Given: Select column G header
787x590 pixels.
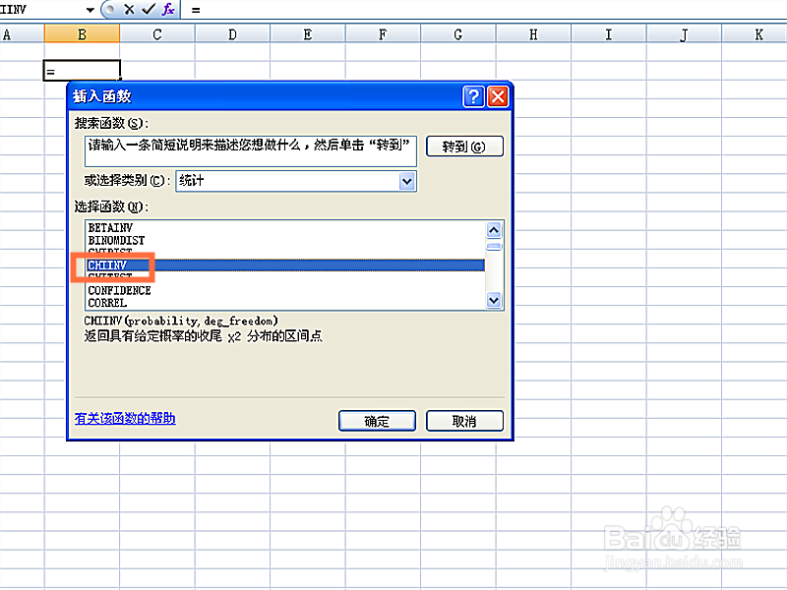Looking at the screenshot, I should 458,34.
